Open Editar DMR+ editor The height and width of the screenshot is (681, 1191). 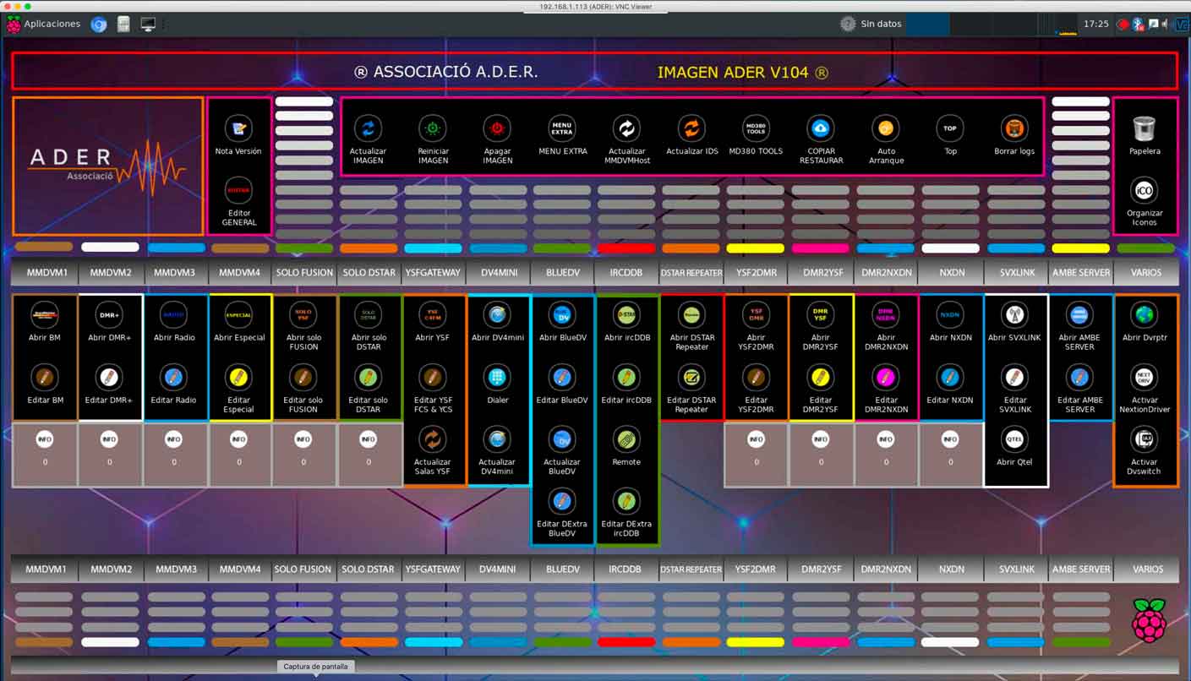[x=109, y=378]
